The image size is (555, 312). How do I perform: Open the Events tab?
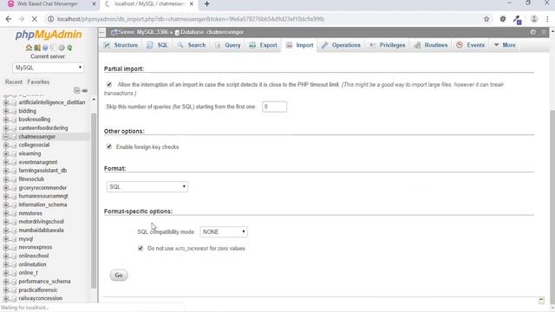coord(471,45)
